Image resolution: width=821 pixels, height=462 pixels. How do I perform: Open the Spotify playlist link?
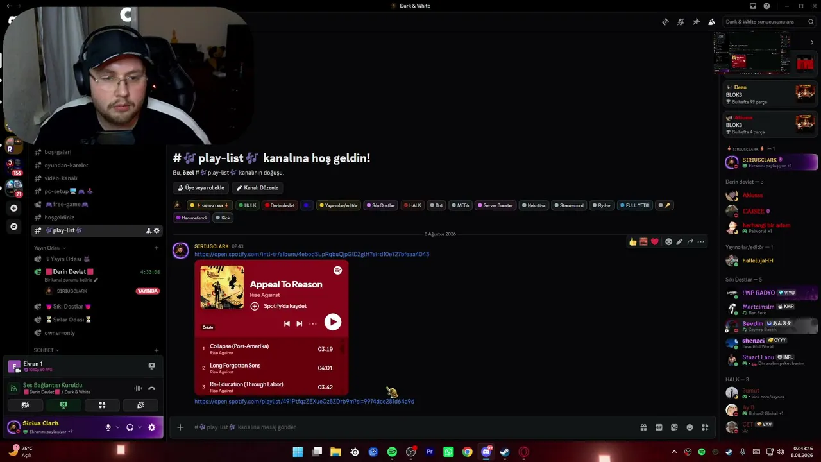click(304, 402)
